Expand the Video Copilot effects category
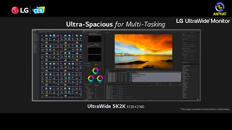Viewport: 232px width, 130px height. 182,98
